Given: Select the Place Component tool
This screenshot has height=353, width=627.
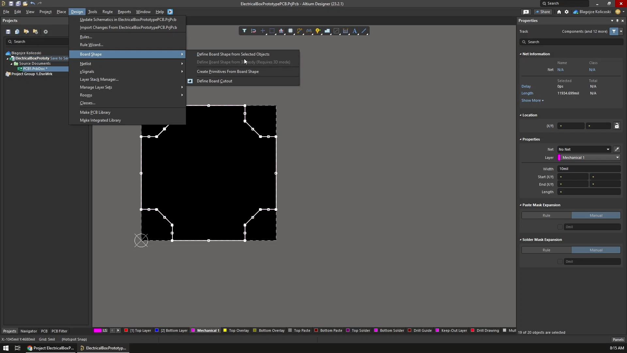Looking at the screenshot, I should (x=291, y=31).
